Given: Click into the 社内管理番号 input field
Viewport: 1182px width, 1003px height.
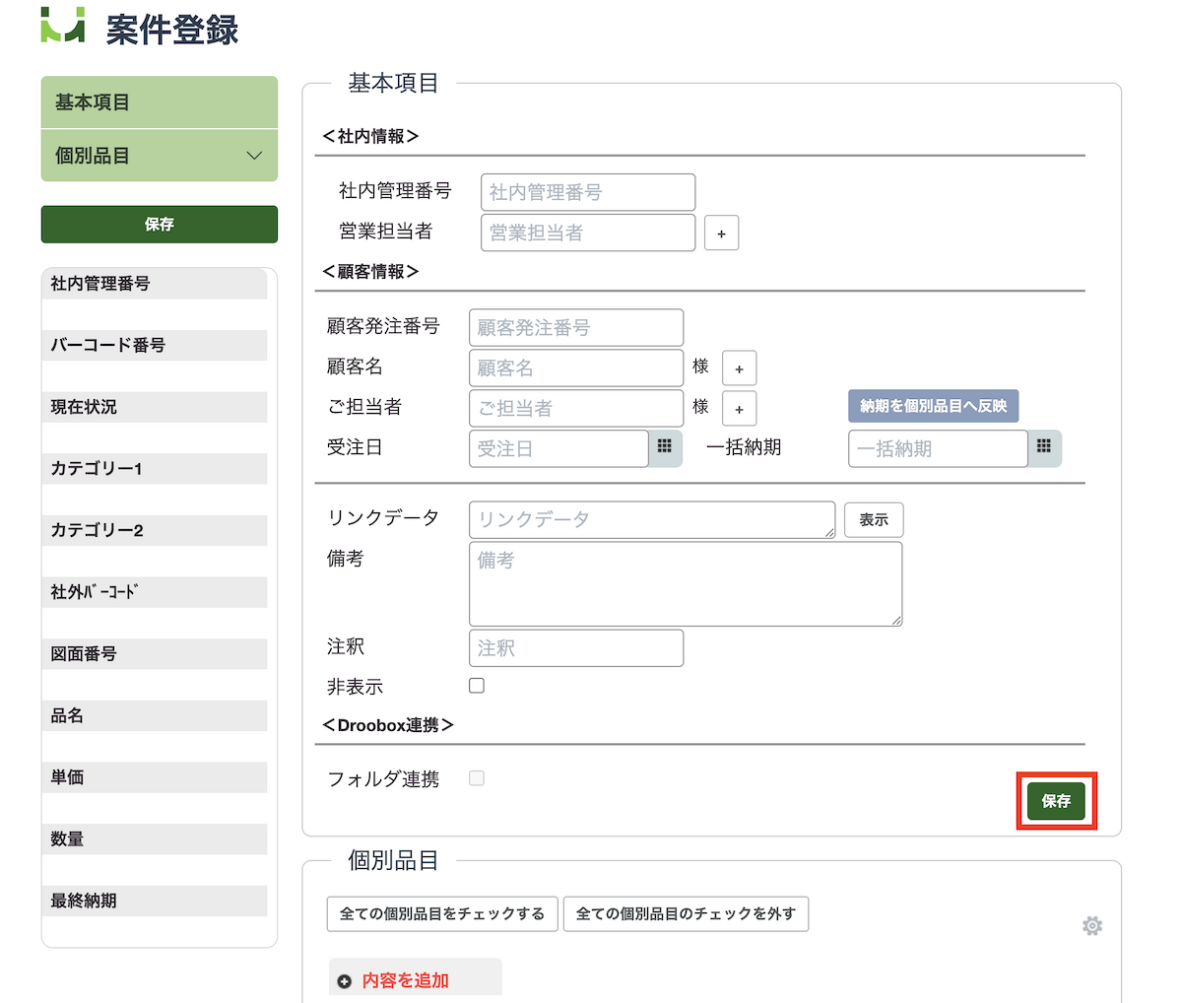Looking at the screenshot, I should click(x=587, y=192).
